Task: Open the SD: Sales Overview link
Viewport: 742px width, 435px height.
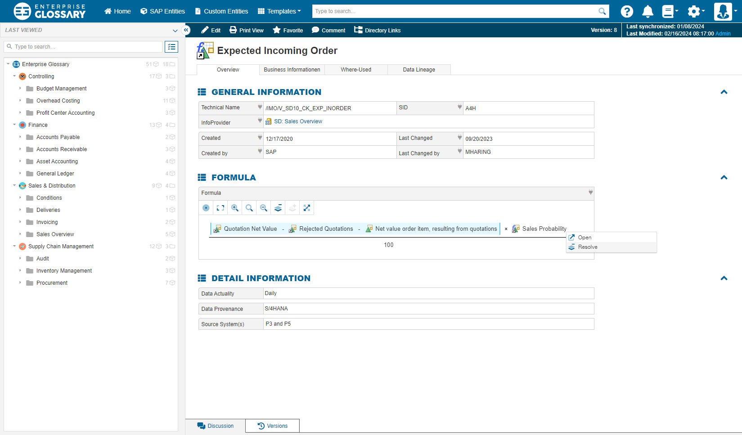Action: click(298, 121)
